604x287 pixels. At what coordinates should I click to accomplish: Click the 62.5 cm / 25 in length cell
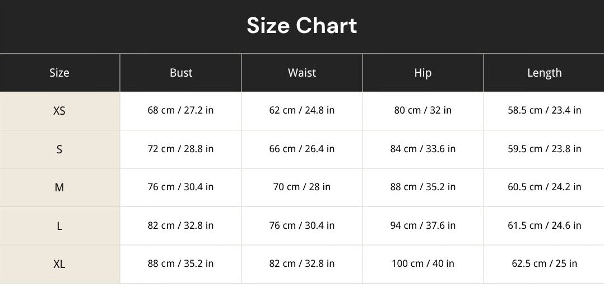[x=544, y=264]
